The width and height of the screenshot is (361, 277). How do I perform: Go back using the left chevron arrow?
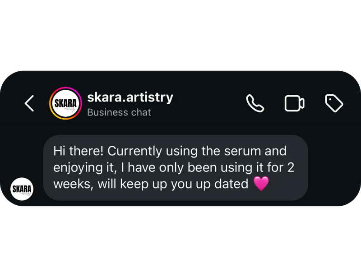tap(29, 103)
